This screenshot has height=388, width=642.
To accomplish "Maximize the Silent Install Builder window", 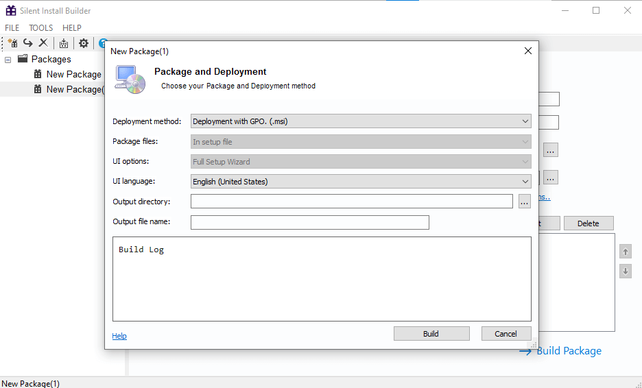I will (596, 11).
